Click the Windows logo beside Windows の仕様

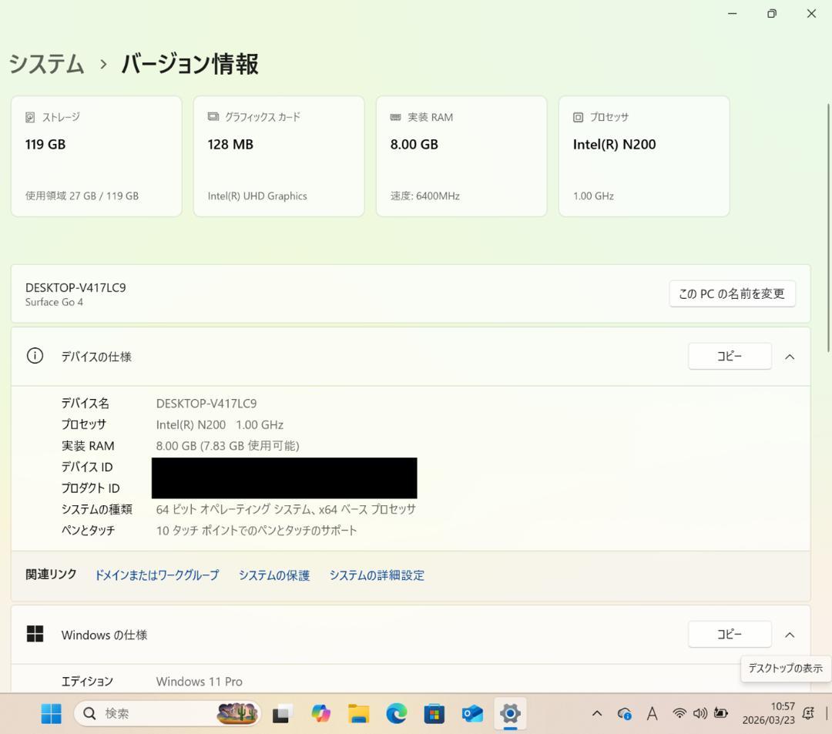35,634
